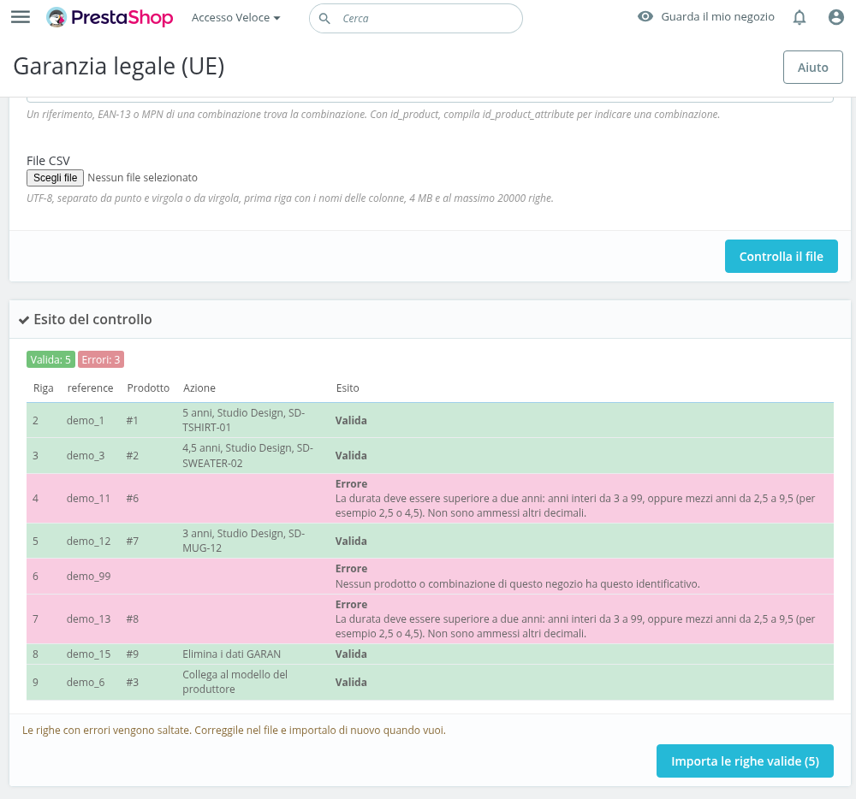
Task: Select the demo_99 reference cell
Action: click(88, 576)
